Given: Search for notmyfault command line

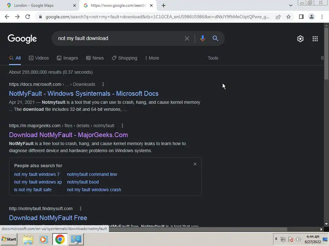Looking at the screenshot, I should (x=92, y=174).
